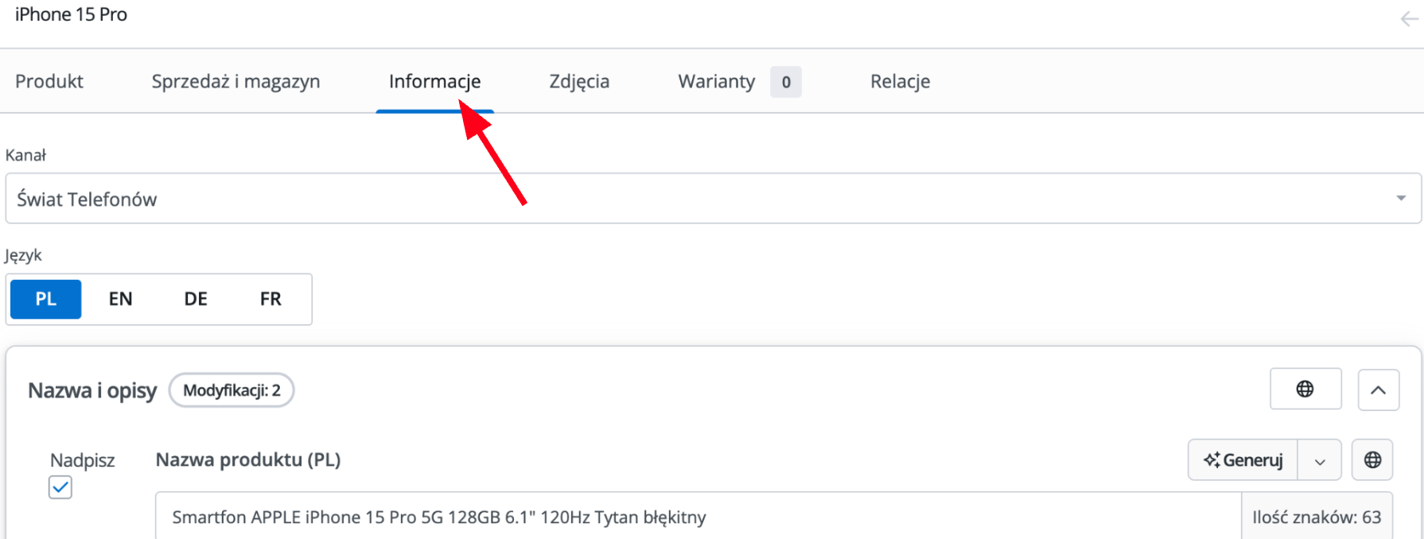Switch language to DE
The height and width of the screenshot is (539, 1424).
pos(196,299)
